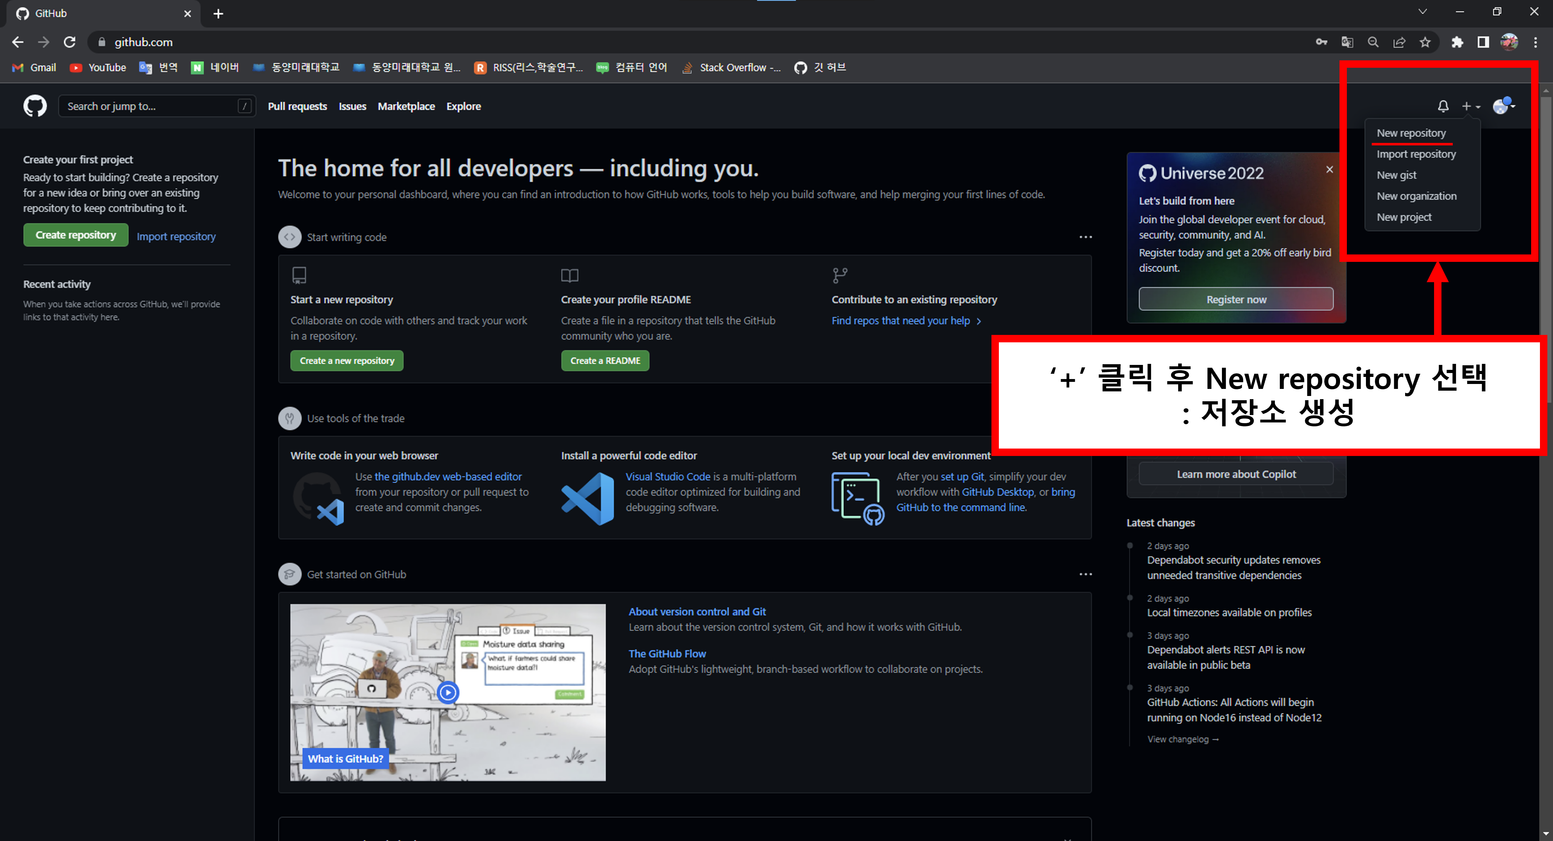The width and height of the screenshot is (1553, 841).
Task: Open Find repos that need your help
Action: (906, 321)
